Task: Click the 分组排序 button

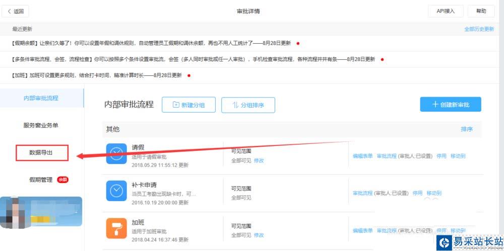Action: [x=248, y=105]
